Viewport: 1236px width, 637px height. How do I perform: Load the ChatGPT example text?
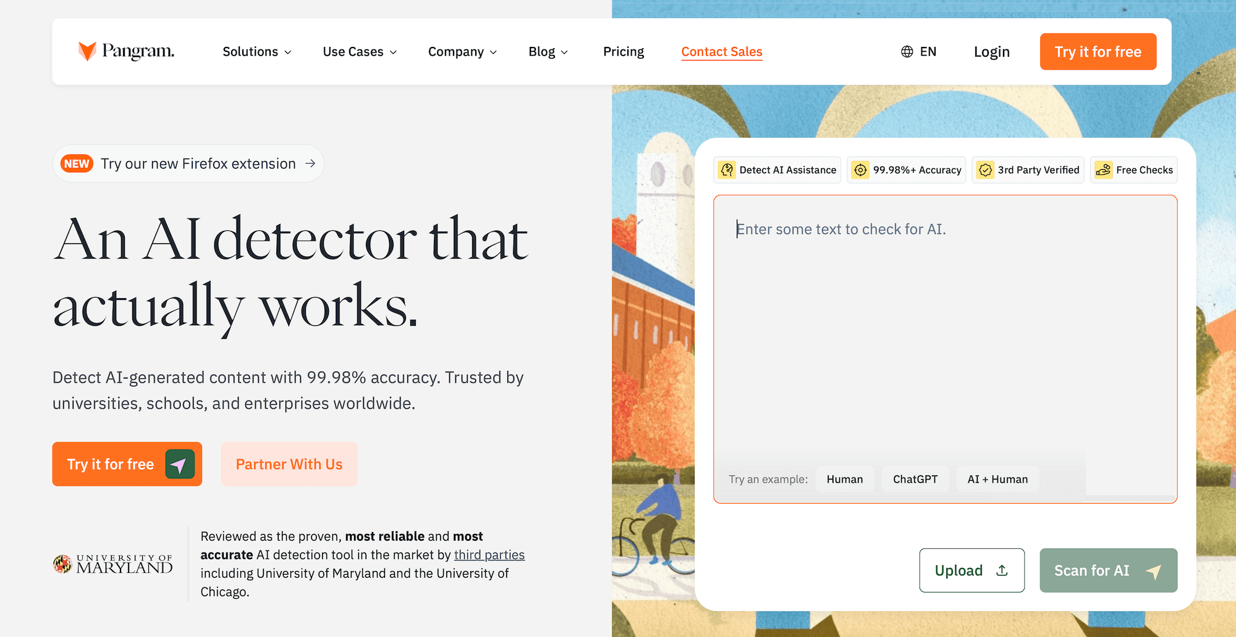pyautogui.click(x=915, y=479)
